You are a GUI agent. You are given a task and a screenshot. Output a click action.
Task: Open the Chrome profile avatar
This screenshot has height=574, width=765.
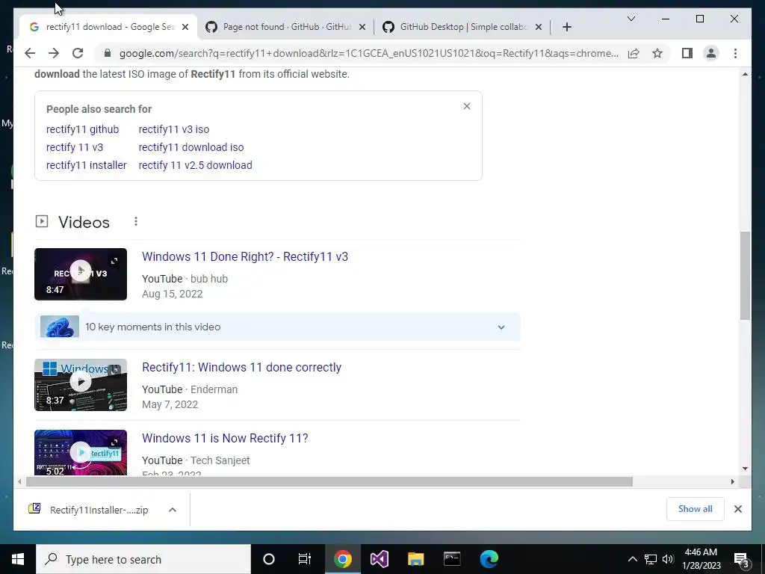[711, 53]
